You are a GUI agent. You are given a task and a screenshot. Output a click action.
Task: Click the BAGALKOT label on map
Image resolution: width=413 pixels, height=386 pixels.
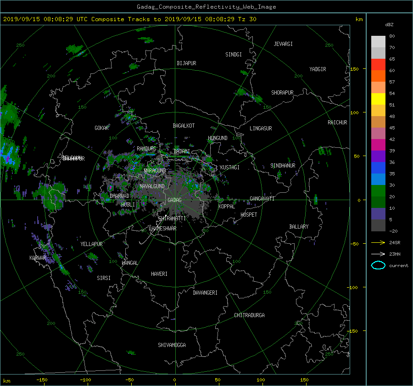[184, 126]
